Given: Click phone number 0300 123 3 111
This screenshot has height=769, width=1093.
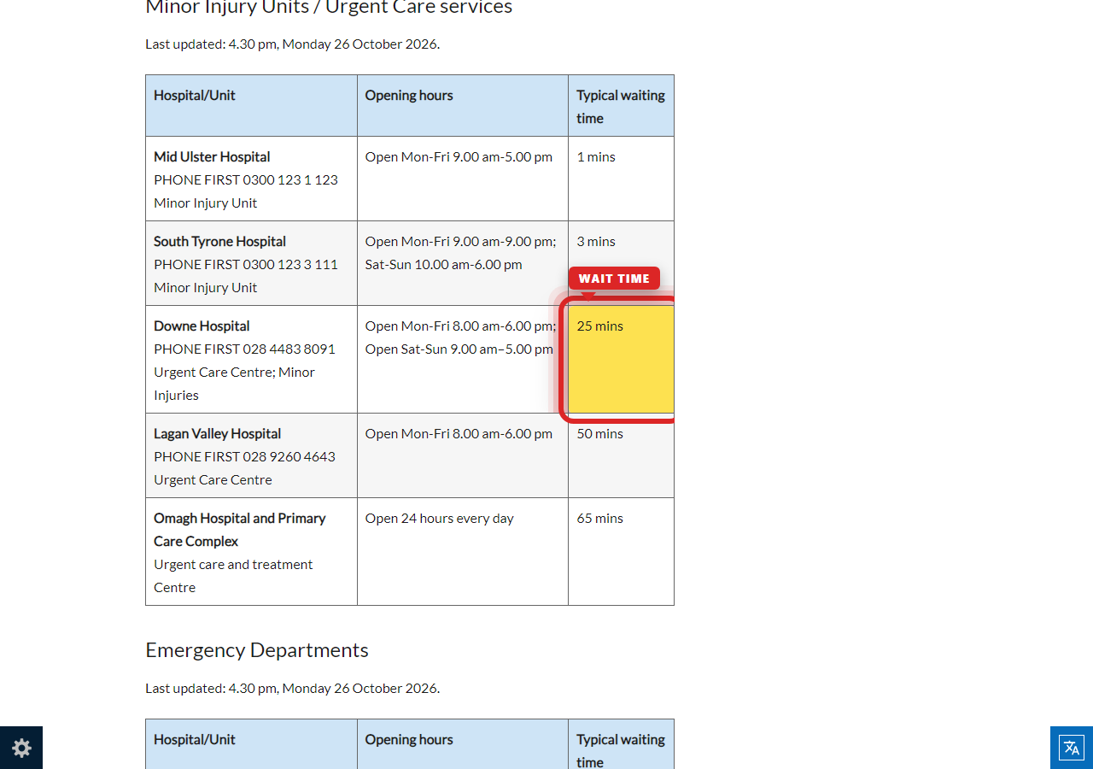Looking at the screenshot, I should [x=290, y=264].
